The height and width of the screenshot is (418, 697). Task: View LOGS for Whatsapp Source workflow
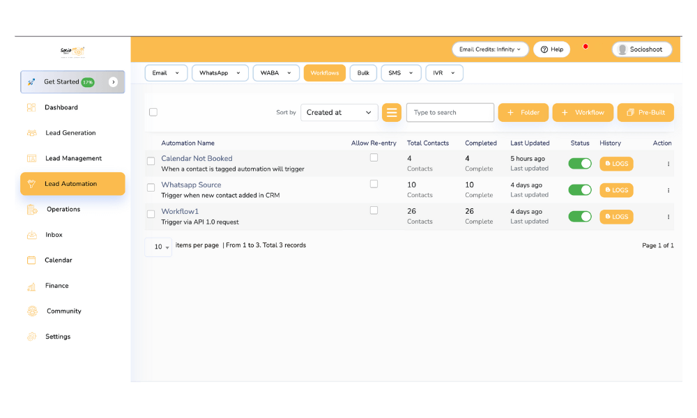(616, 190)
